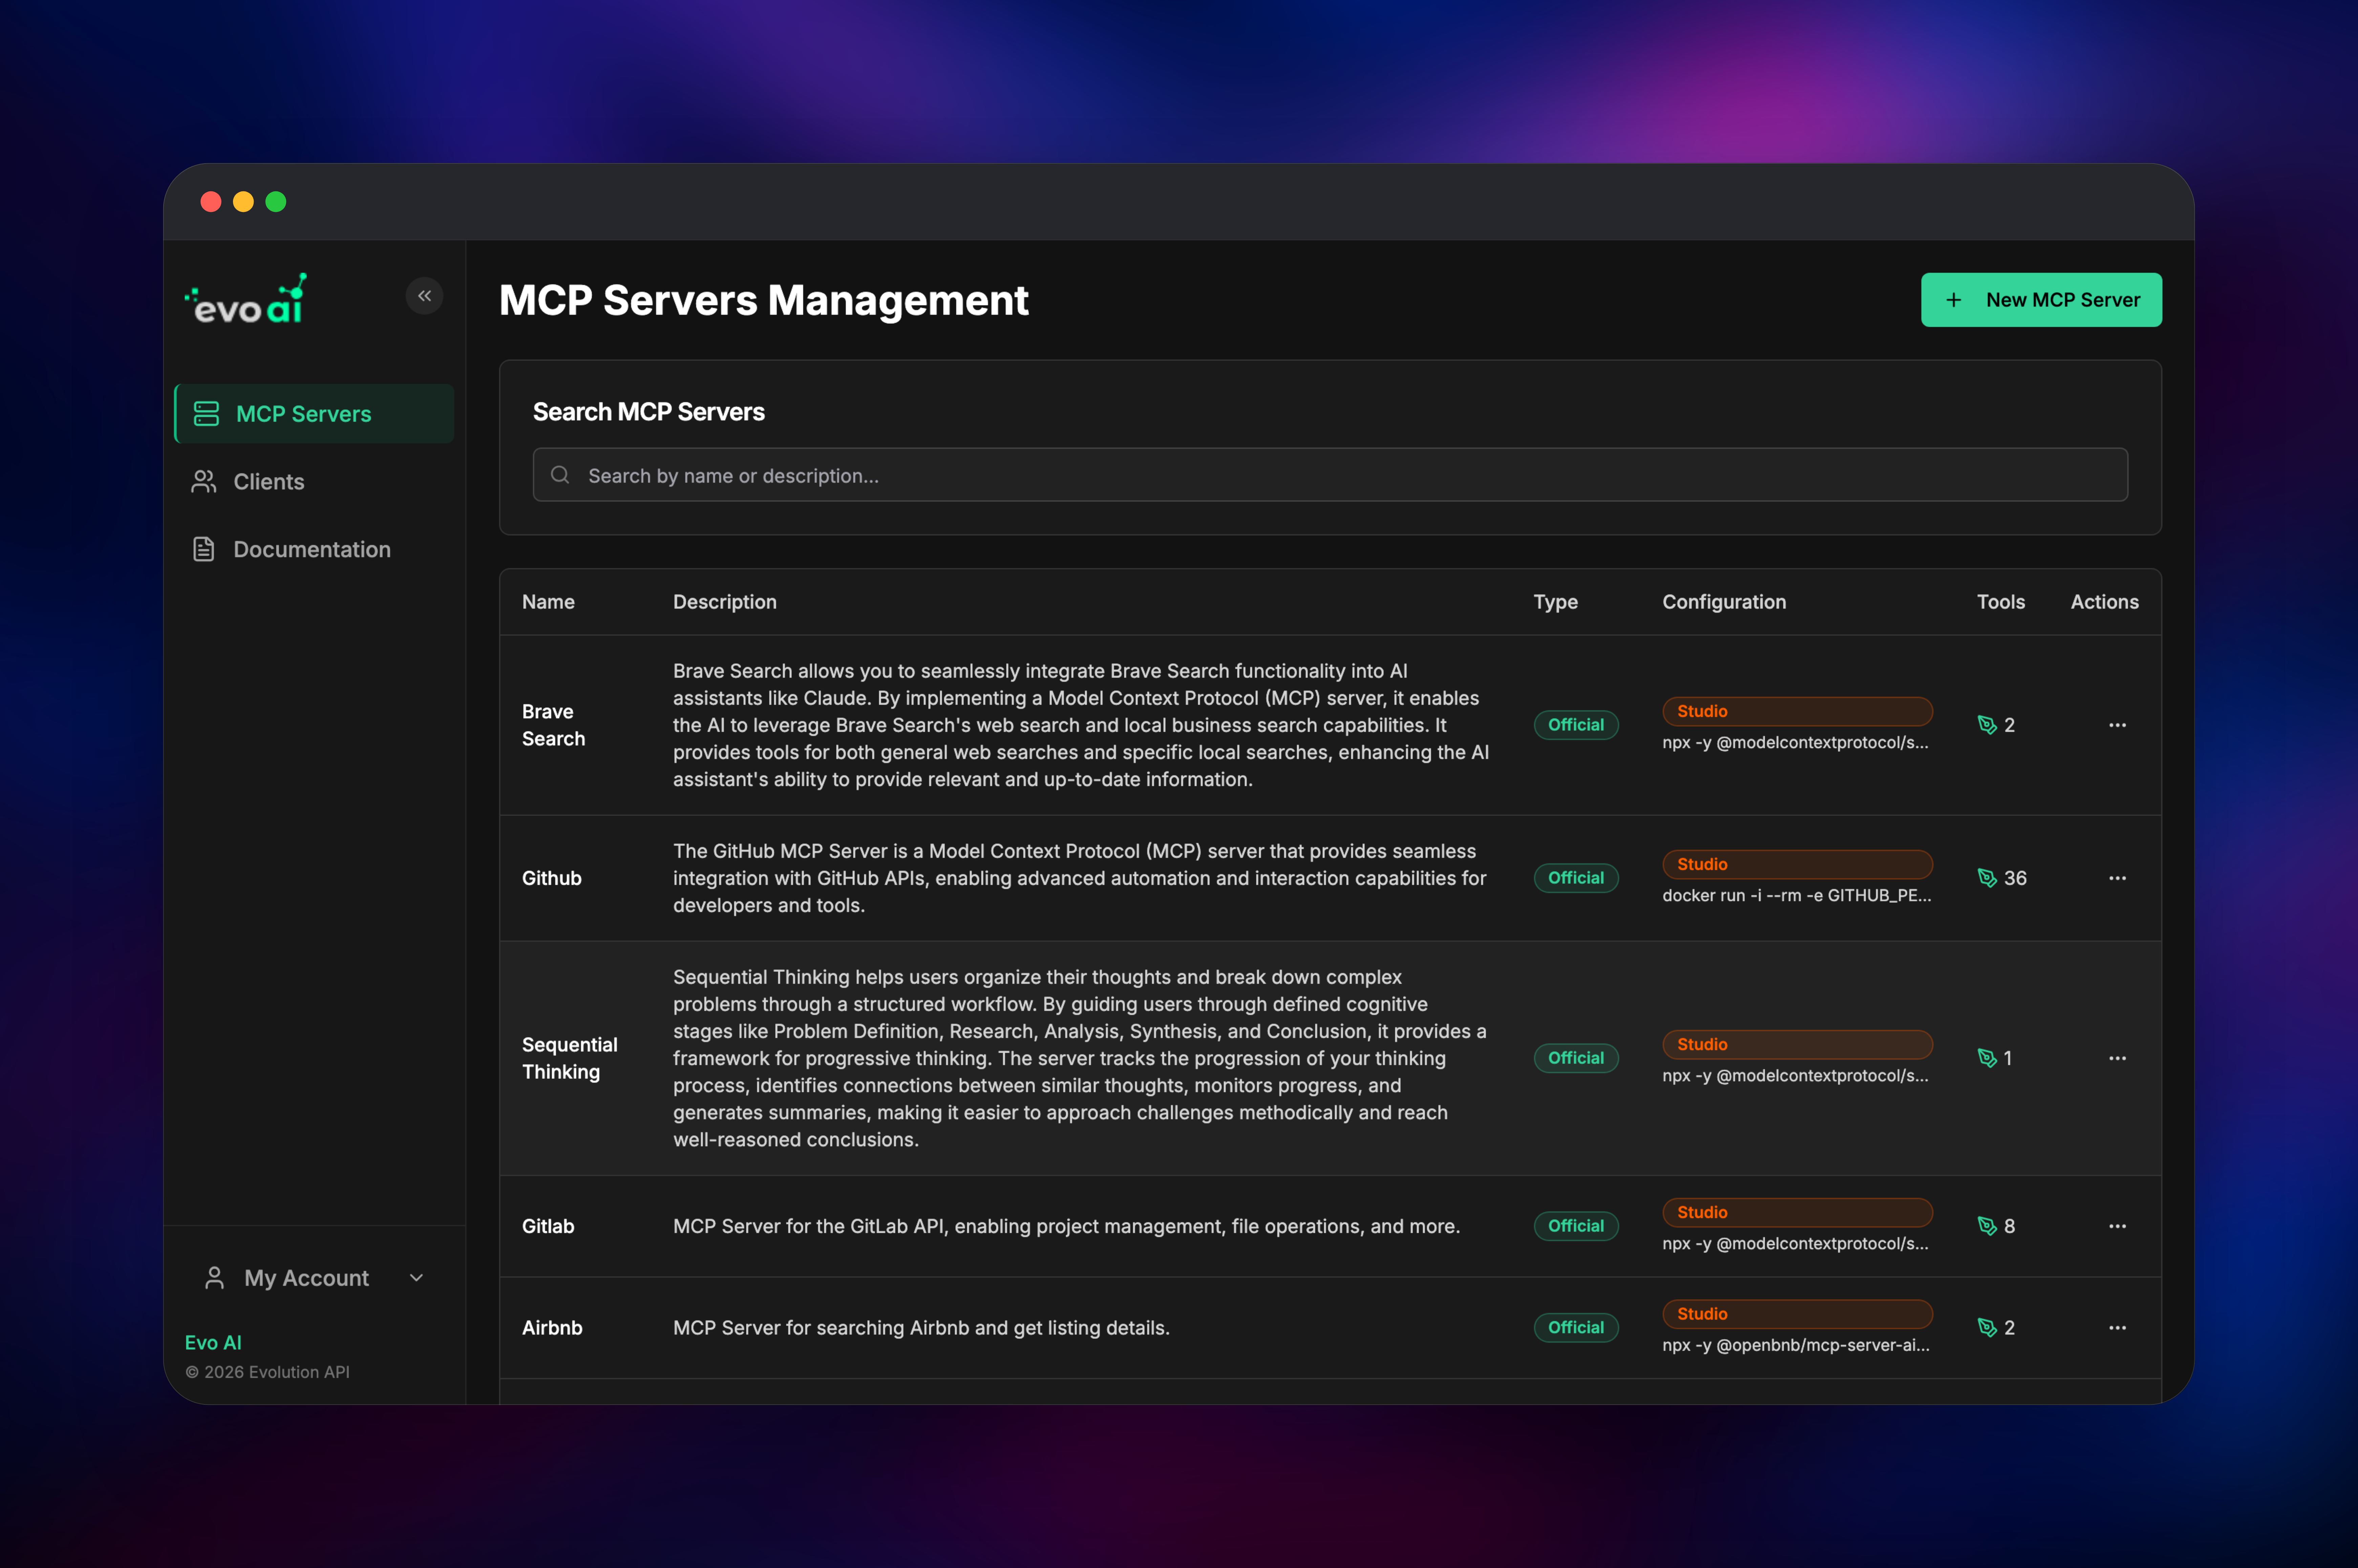The width and height of the screenshot is (2358, 1568).
Task: Click the MCP Servers server-stack icon
Action: point(206,414)
